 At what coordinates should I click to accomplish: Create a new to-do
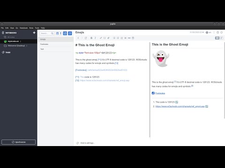(65, 33)
